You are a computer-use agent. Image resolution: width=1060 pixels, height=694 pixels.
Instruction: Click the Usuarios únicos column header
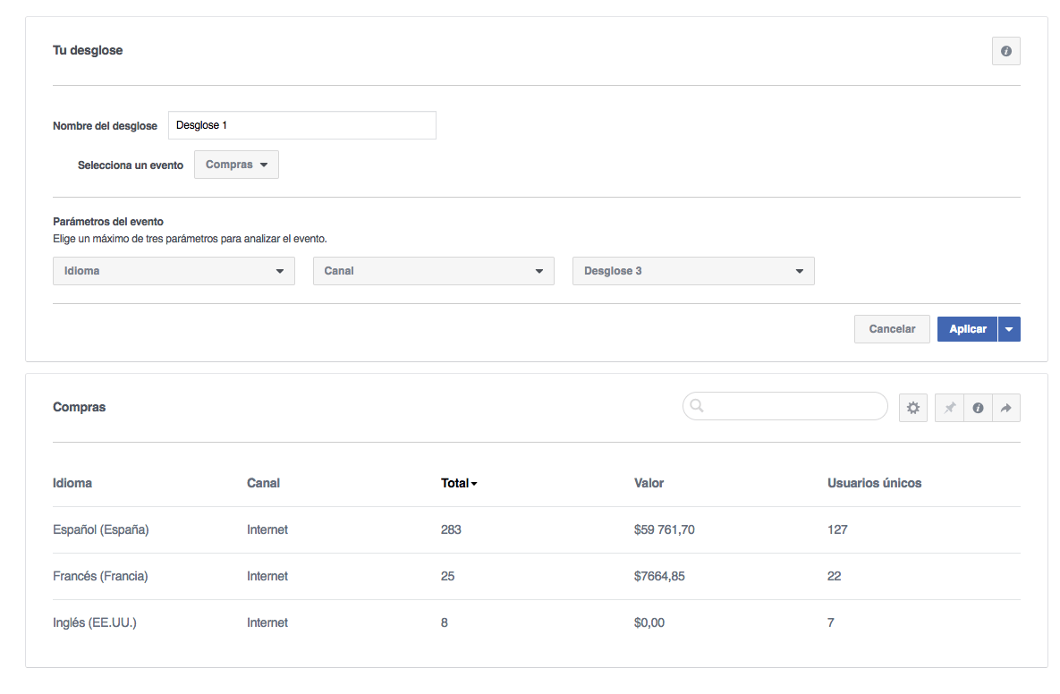[x=875, y=483]
